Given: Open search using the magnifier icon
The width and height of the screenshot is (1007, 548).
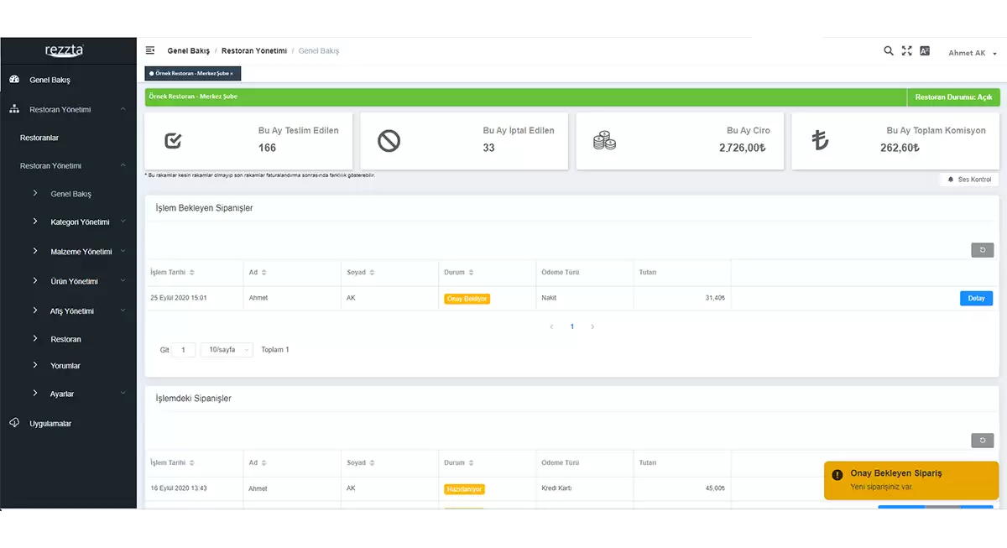Looking at the screenshot, I should point(889,51).
